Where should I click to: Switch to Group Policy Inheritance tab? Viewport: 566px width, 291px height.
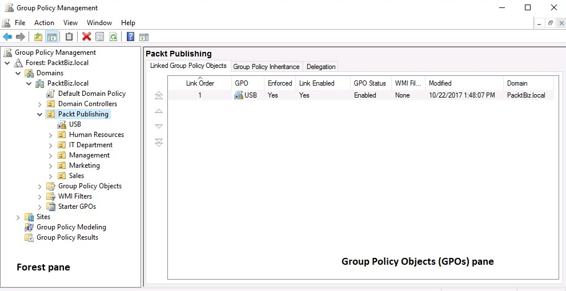(x=266, y=67)
